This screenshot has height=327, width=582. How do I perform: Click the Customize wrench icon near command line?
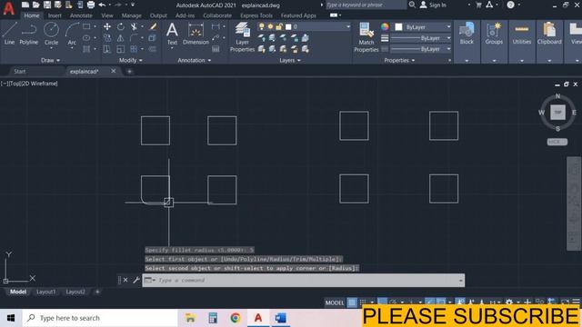click(x=136, y=280)
